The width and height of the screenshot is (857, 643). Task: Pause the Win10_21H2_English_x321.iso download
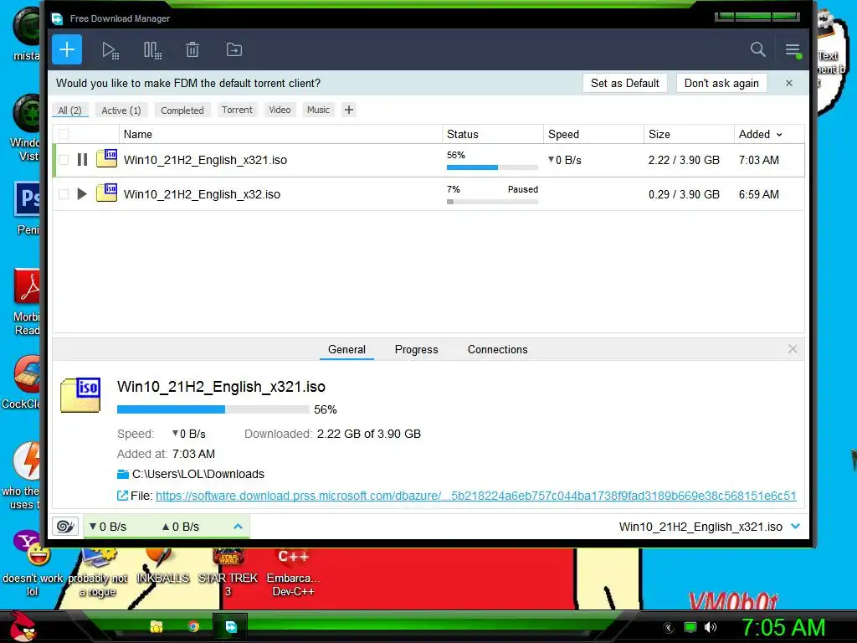[x=83, y=160]
